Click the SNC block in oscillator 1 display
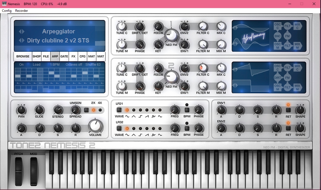This screenshot has height=190, width=321. pos(277,36)
